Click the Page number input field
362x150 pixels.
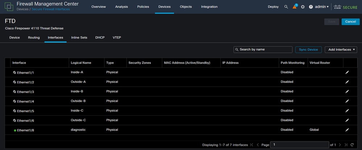point(299,145)
